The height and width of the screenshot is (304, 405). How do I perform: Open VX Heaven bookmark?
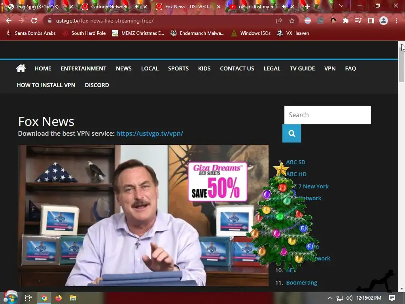point(293,33)
